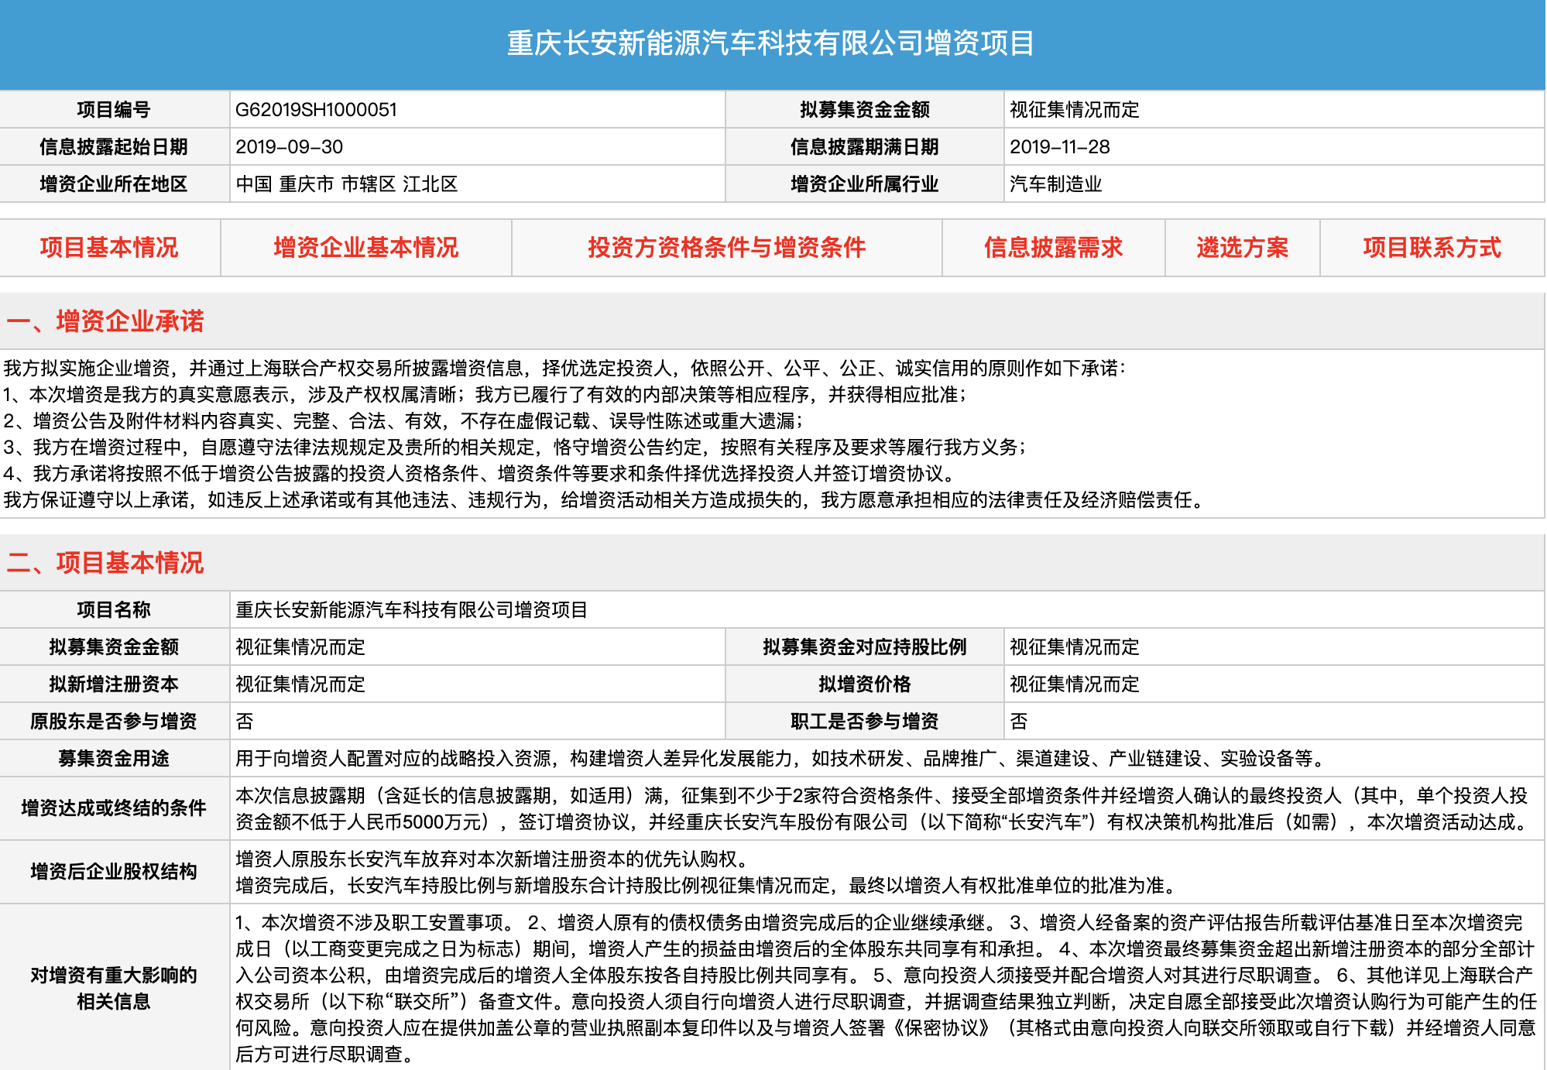
Task: Click the line 增资人原股东长安汽车放弃对本次新增注册资本的优先认购权
Action: [x=492, y=859]
